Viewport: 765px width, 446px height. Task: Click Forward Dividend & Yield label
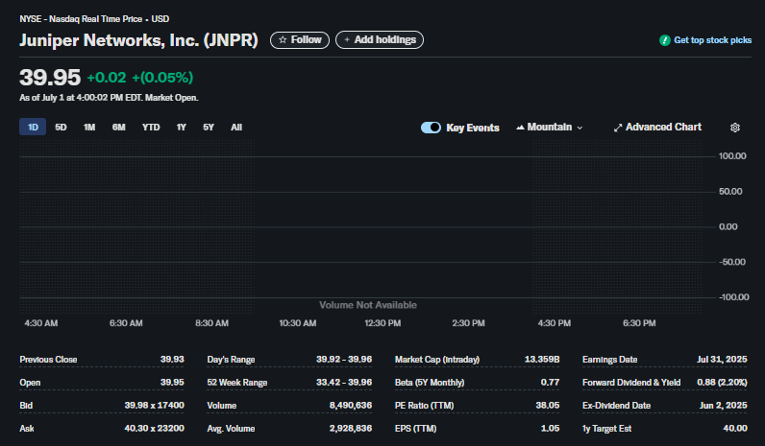tap(631, 382)
